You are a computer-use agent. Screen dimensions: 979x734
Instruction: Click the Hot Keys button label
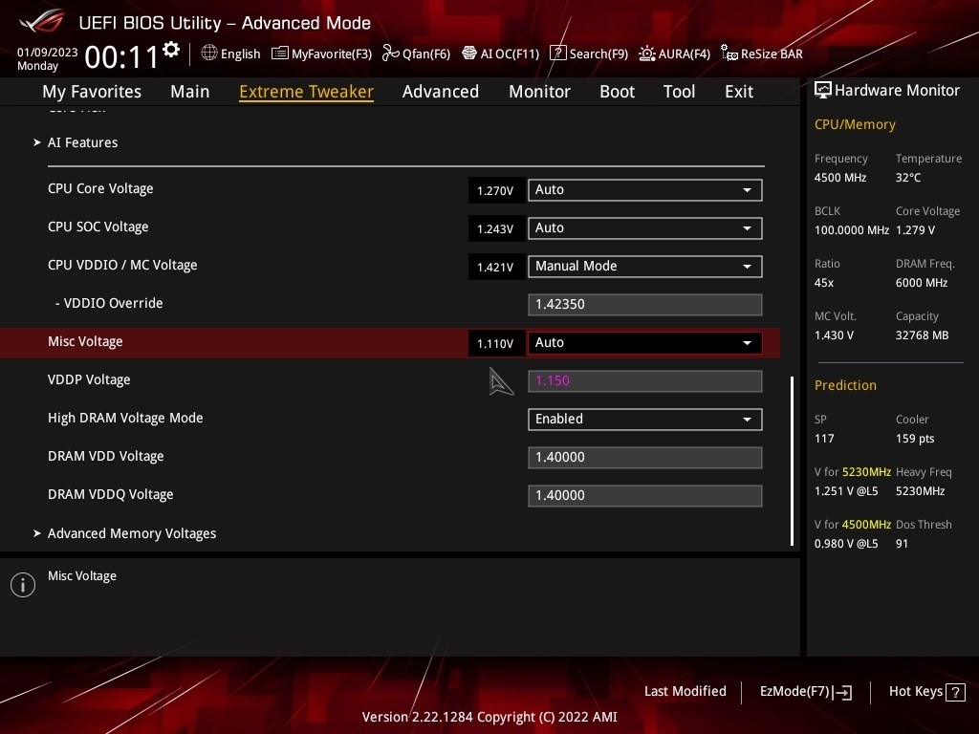point(915,692)
